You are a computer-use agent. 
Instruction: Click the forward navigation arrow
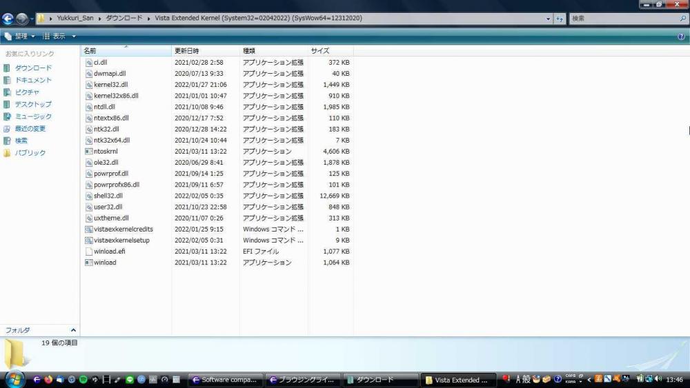[21, 19]
